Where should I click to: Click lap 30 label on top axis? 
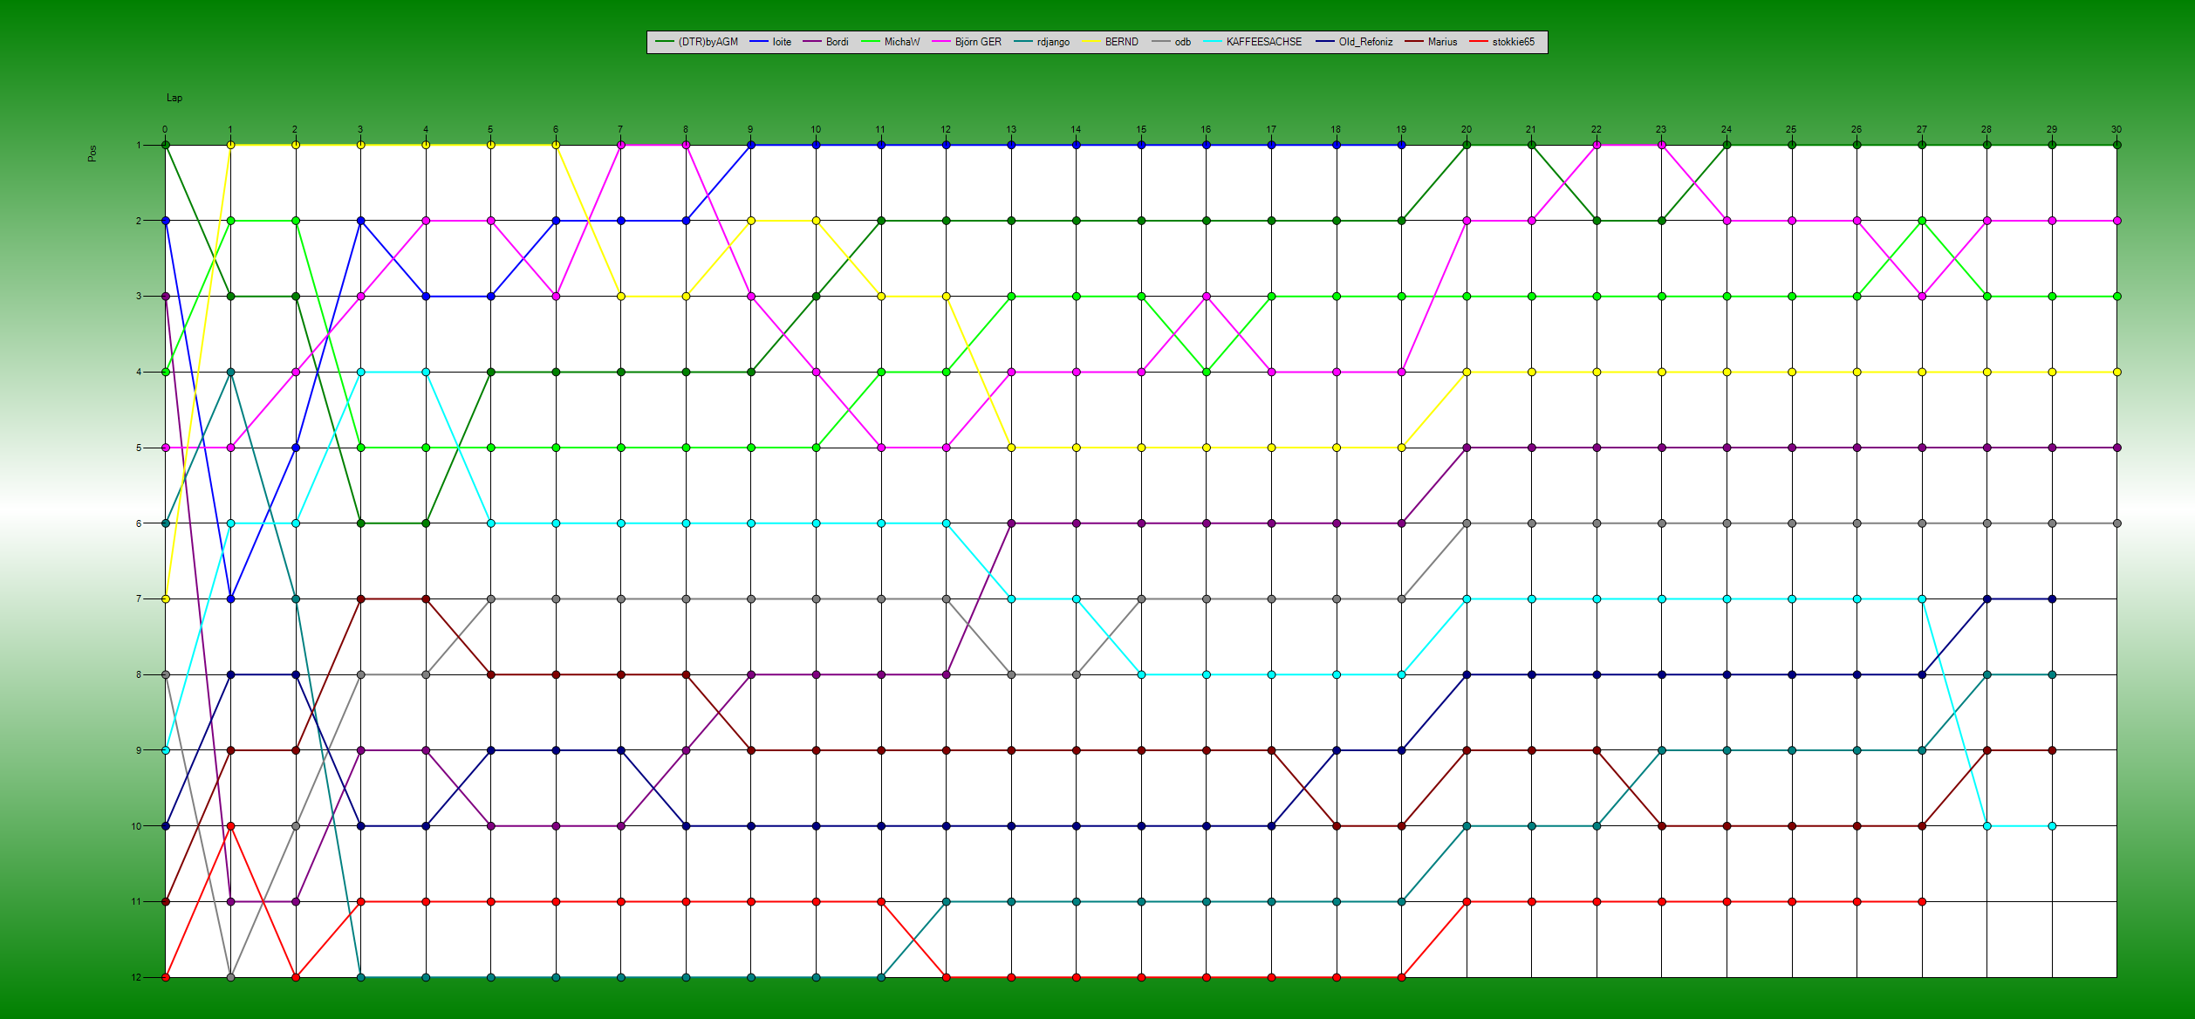pos(2116,129)
